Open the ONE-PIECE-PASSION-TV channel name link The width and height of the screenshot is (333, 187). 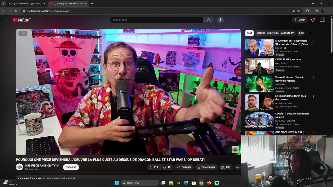[40, 166]
